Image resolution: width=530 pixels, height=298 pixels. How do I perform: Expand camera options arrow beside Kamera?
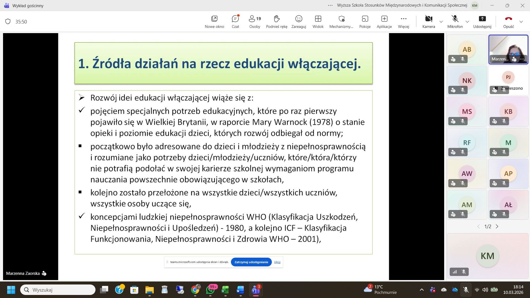tap(441, 22)
